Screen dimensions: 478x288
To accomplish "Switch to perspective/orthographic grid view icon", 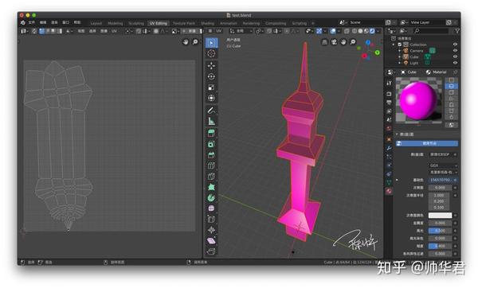I will pos(325,42).
